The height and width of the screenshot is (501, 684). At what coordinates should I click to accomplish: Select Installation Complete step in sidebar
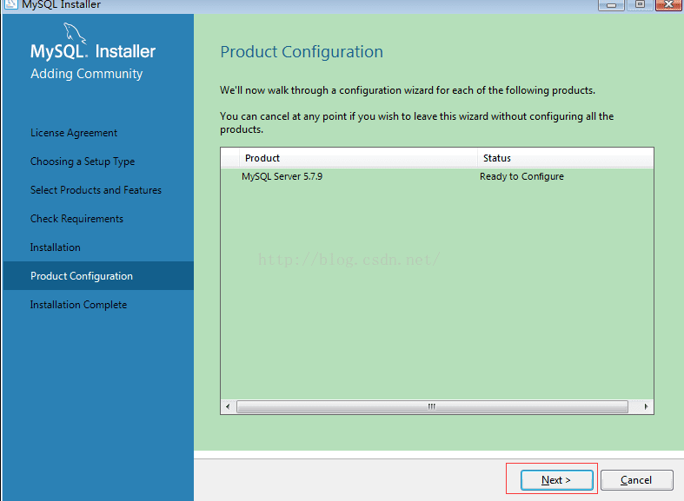tap(78, 305)
